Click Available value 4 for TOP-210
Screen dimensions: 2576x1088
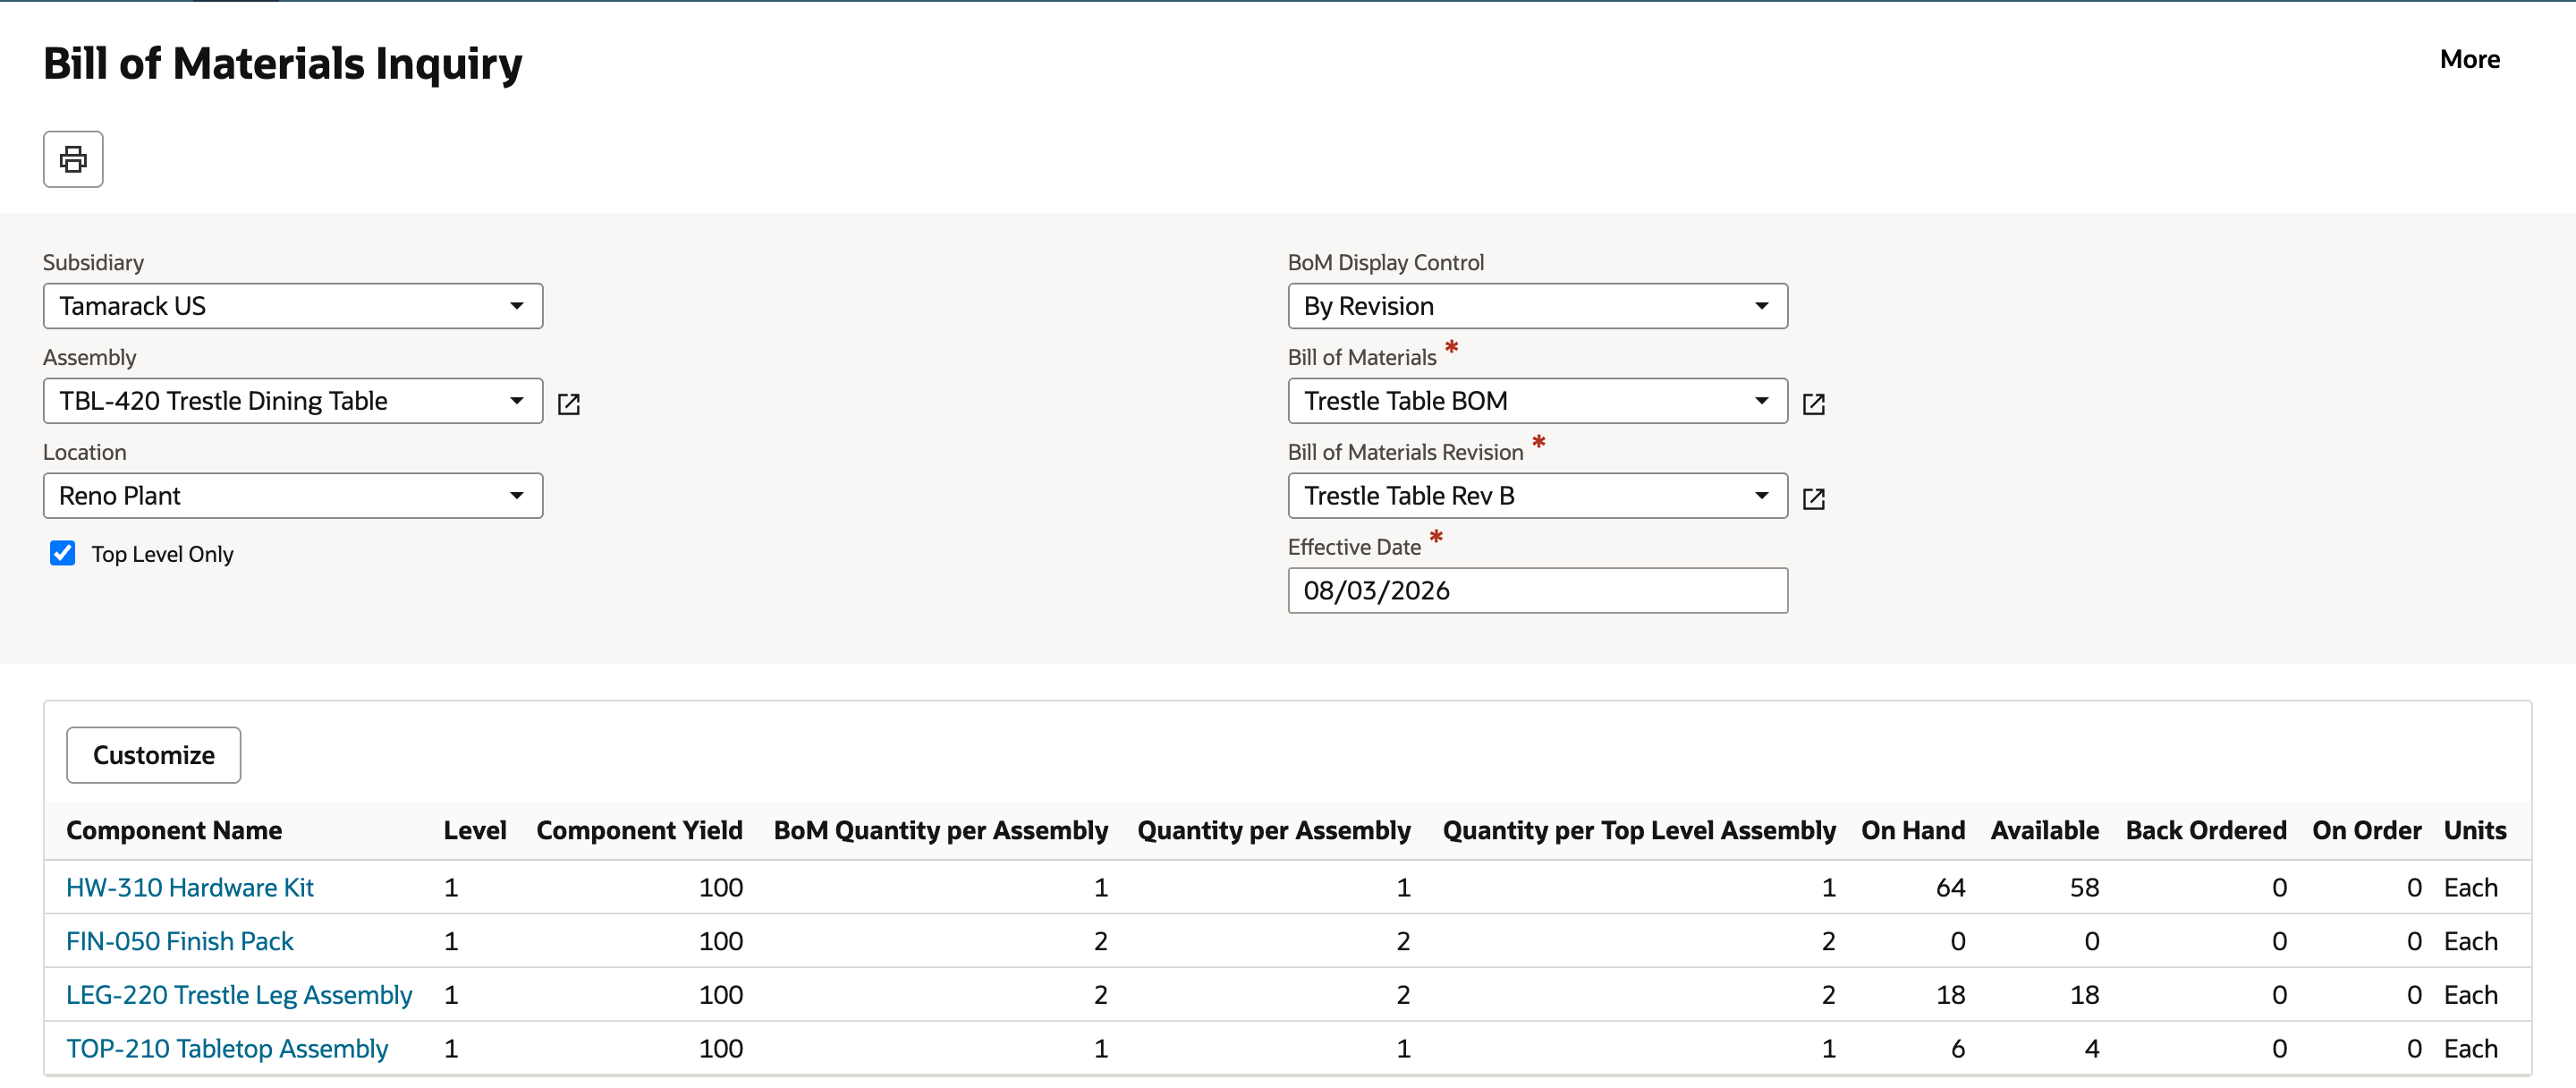click(2092, 1048)
